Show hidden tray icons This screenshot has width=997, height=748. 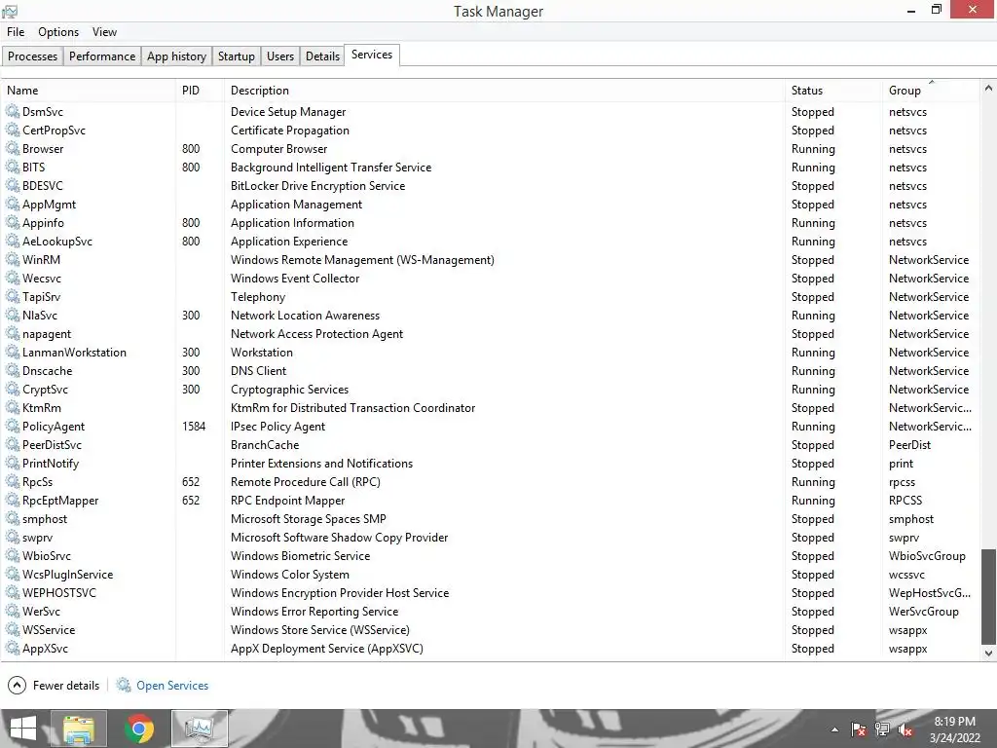coord(834,729)
